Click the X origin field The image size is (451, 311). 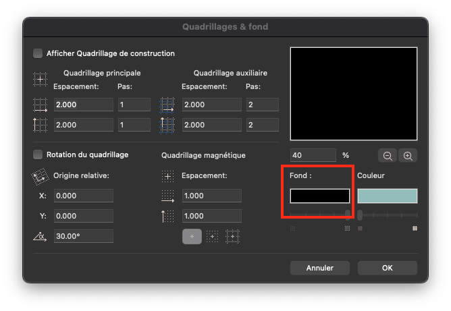[x=84, y=196]
